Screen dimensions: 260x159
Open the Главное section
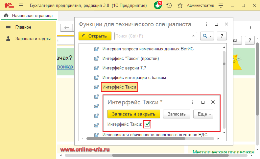(x=23, y=27)
